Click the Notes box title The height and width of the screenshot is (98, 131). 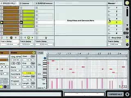click(x=14, y=53)
